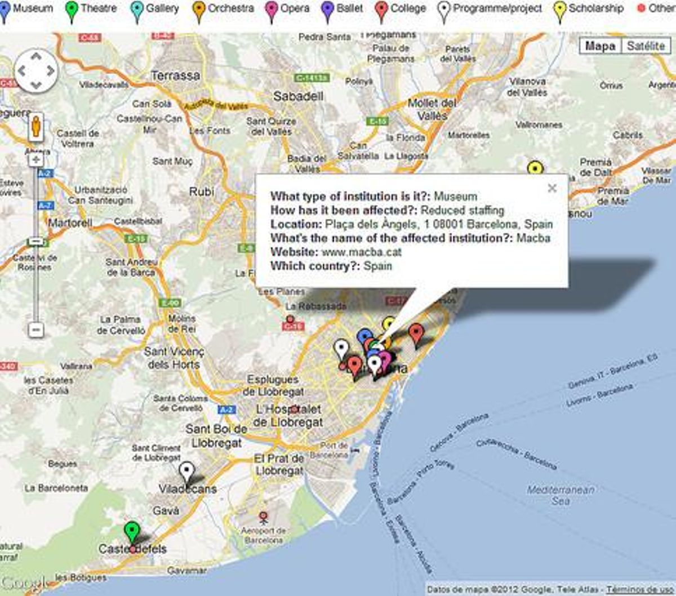Click the 'La Palma de Cervelló' map label

click(x=121, y=324)
